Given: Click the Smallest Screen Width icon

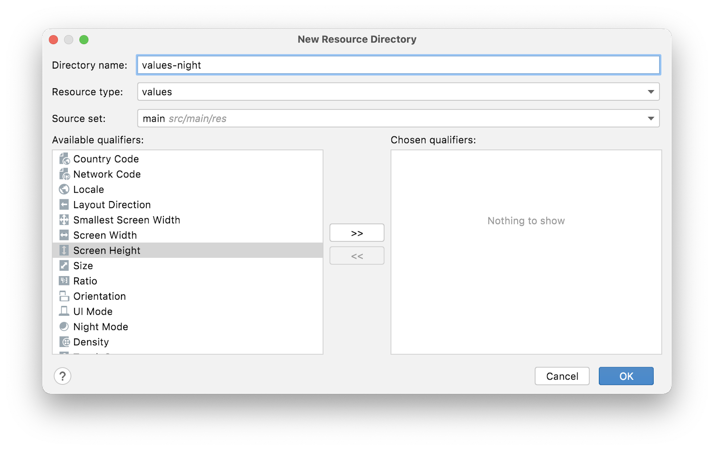Looking at the screenshot, I should point(64,220).
